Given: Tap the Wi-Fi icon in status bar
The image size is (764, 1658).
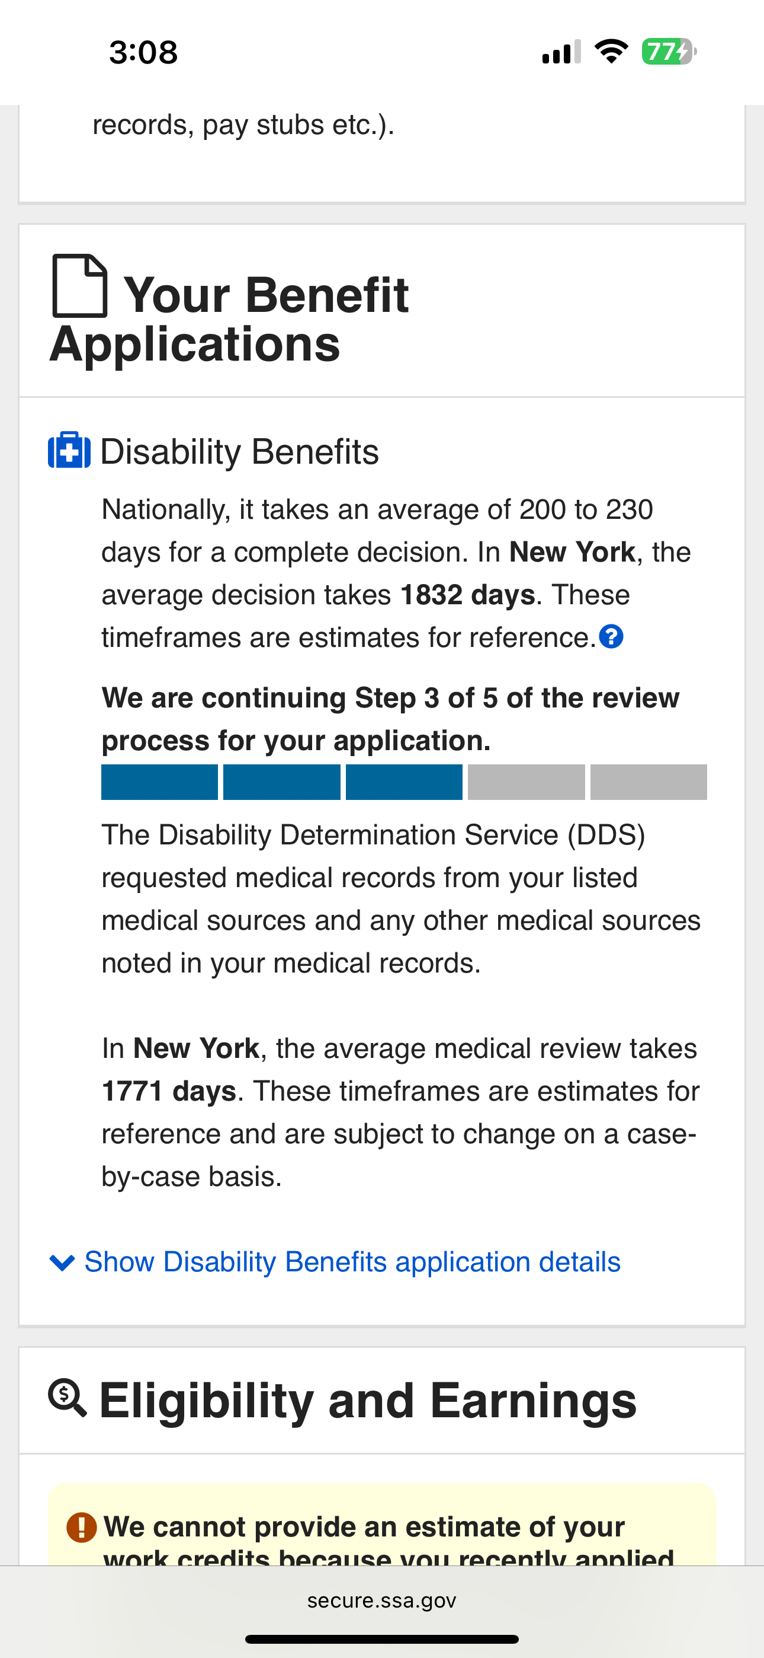Looking at the screenshot, I should pos(611,52).
